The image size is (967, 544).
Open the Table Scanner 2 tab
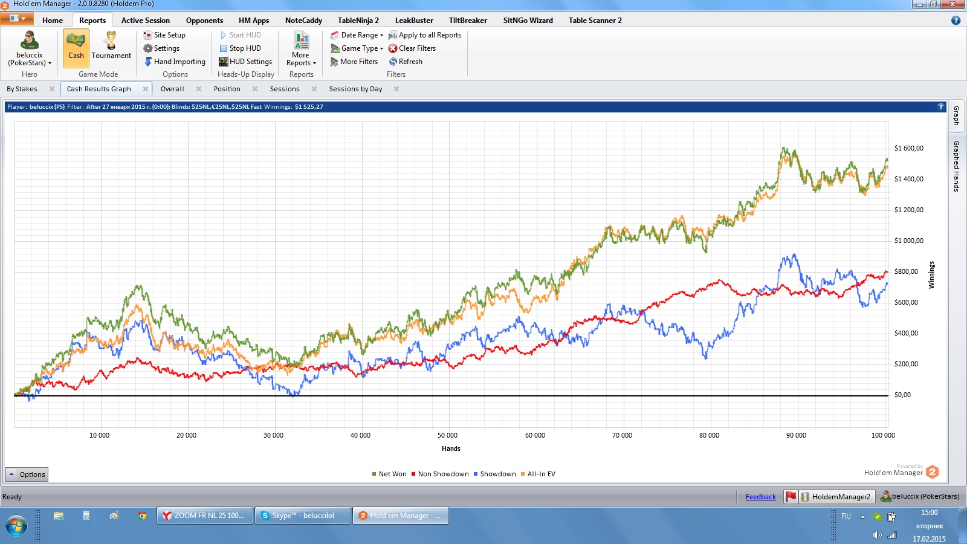(595, 20)
